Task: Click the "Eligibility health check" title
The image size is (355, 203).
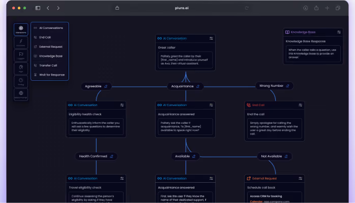Action: pos(85,114)
